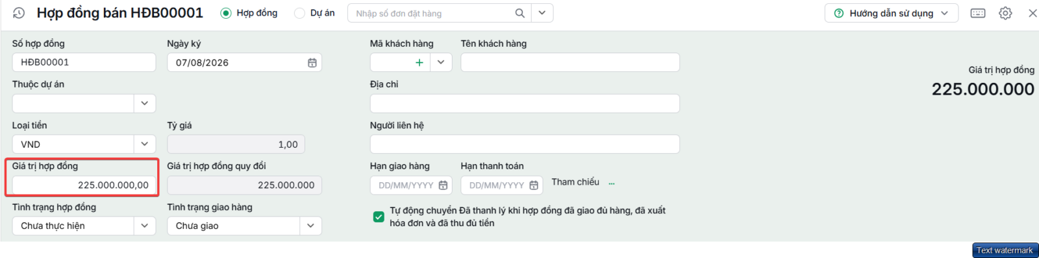This screenshot has width=1039, height=258.
Task: Click the help circle icon in Hướng dẫn
Action: point(839,13)
